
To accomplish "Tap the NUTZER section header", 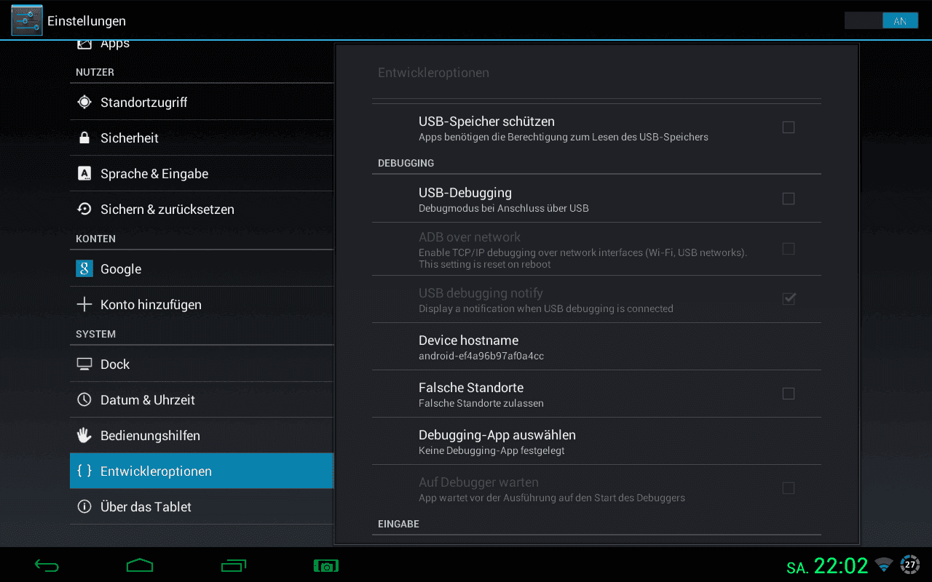I will click(x=95, y=72).
